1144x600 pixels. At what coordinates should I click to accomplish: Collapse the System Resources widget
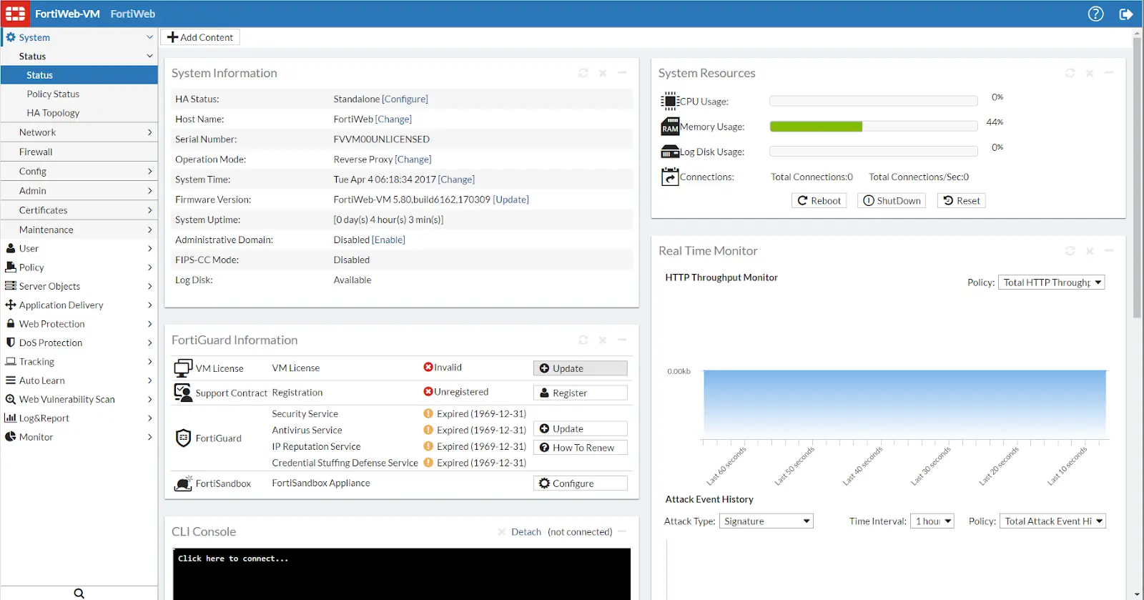click(x=1109, y=73)
